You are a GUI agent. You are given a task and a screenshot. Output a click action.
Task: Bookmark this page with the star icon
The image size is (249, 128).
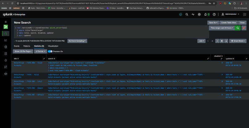214,3
